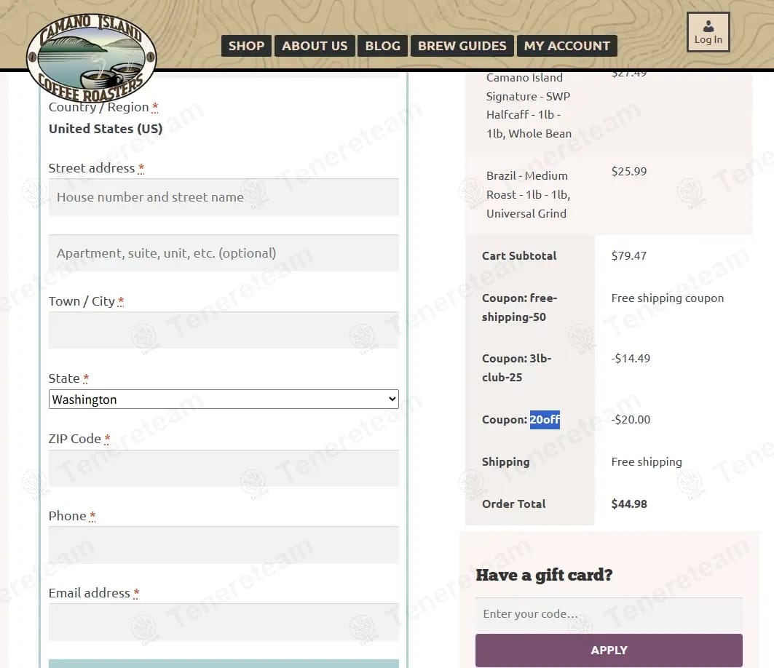Image resolution: width=774 pixels, height=668 pixels.
Task: Click the Order Total $44.98 amount
Action: (629, 504)
